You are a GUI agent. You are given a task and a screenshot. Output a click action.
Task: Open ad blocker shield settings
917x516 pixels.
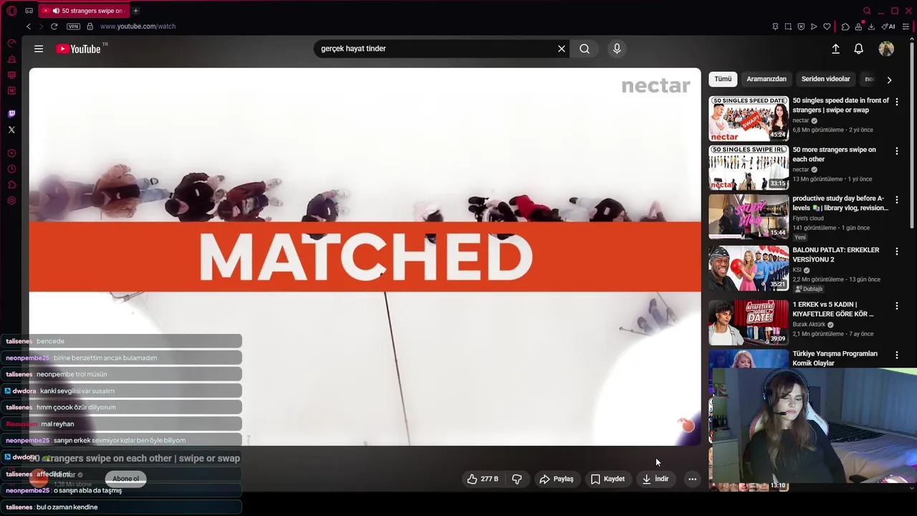(801, 27)
